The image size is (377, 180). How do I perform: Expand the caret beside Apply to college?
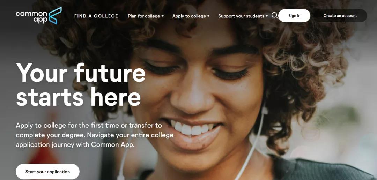click(x=208, y=16)
